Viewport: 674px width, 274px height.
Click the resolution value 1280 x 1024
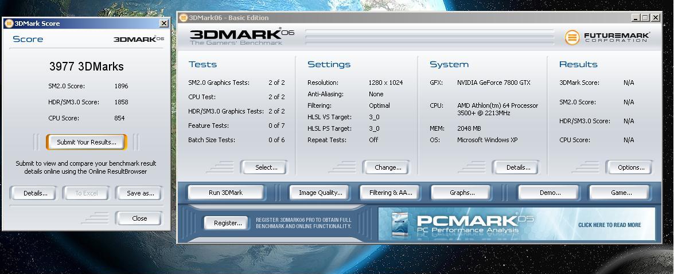[x=385, y=83]
